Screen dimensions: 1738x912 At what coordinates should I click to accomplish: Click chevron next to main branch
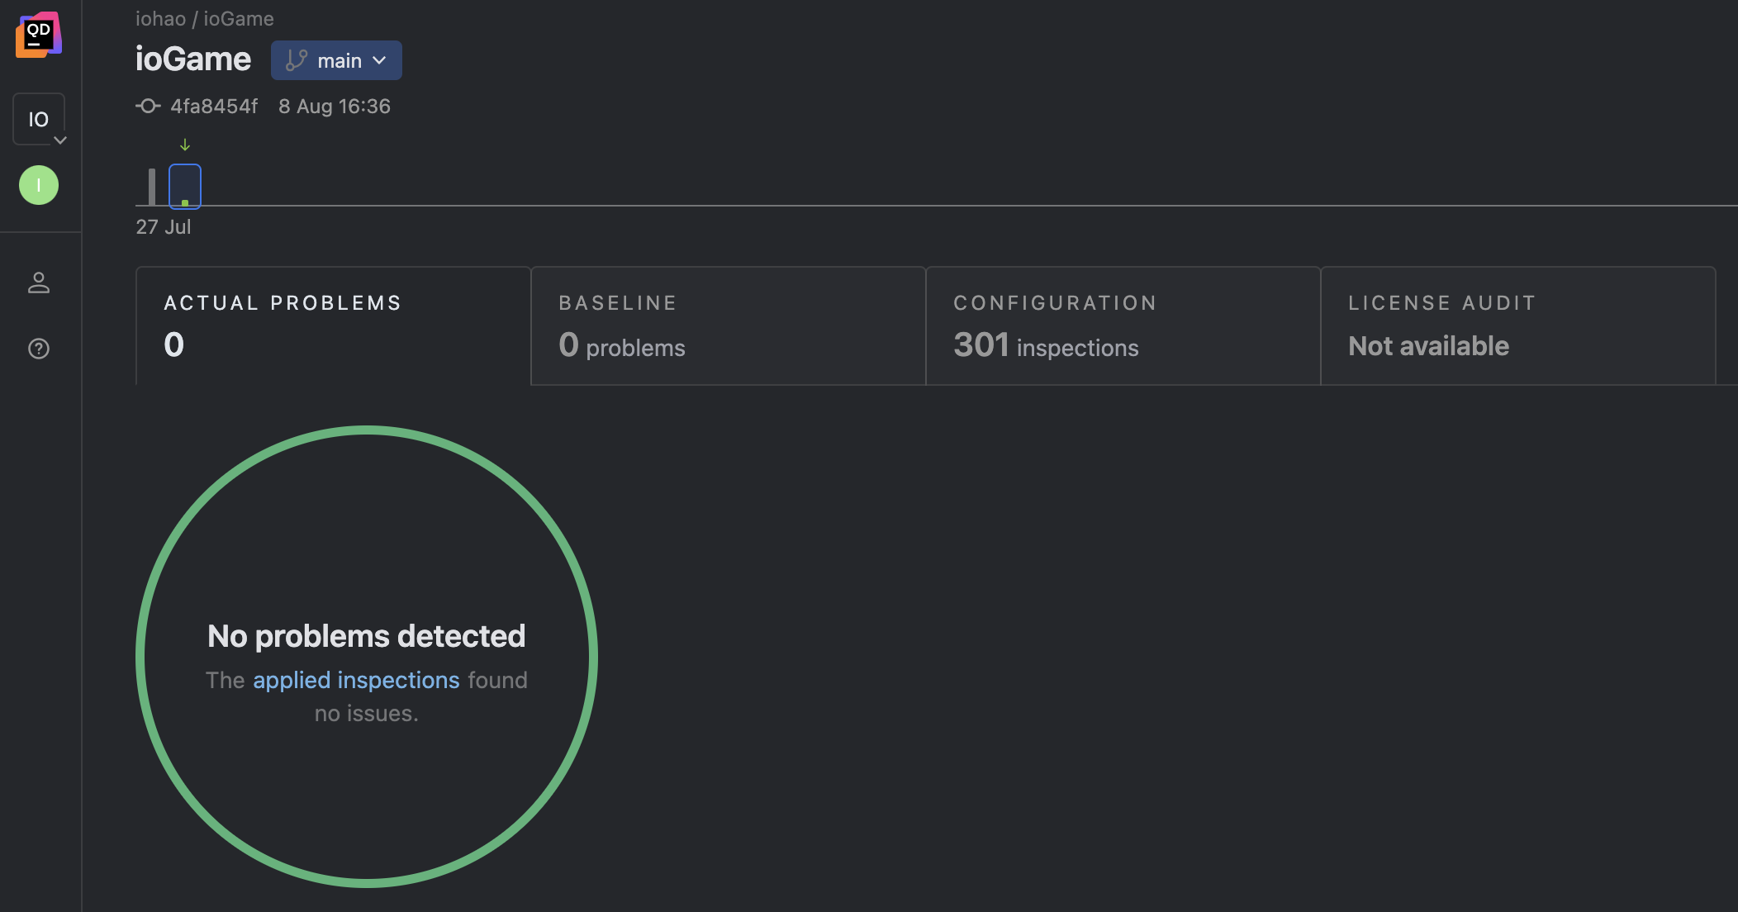pyautogui.click(x=380, y=60)
